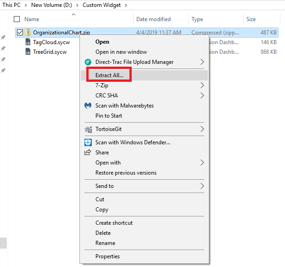
Task: Click the OrganizationalChart.zip file icon
Action: pyautogui.click(x=28, y=33)
